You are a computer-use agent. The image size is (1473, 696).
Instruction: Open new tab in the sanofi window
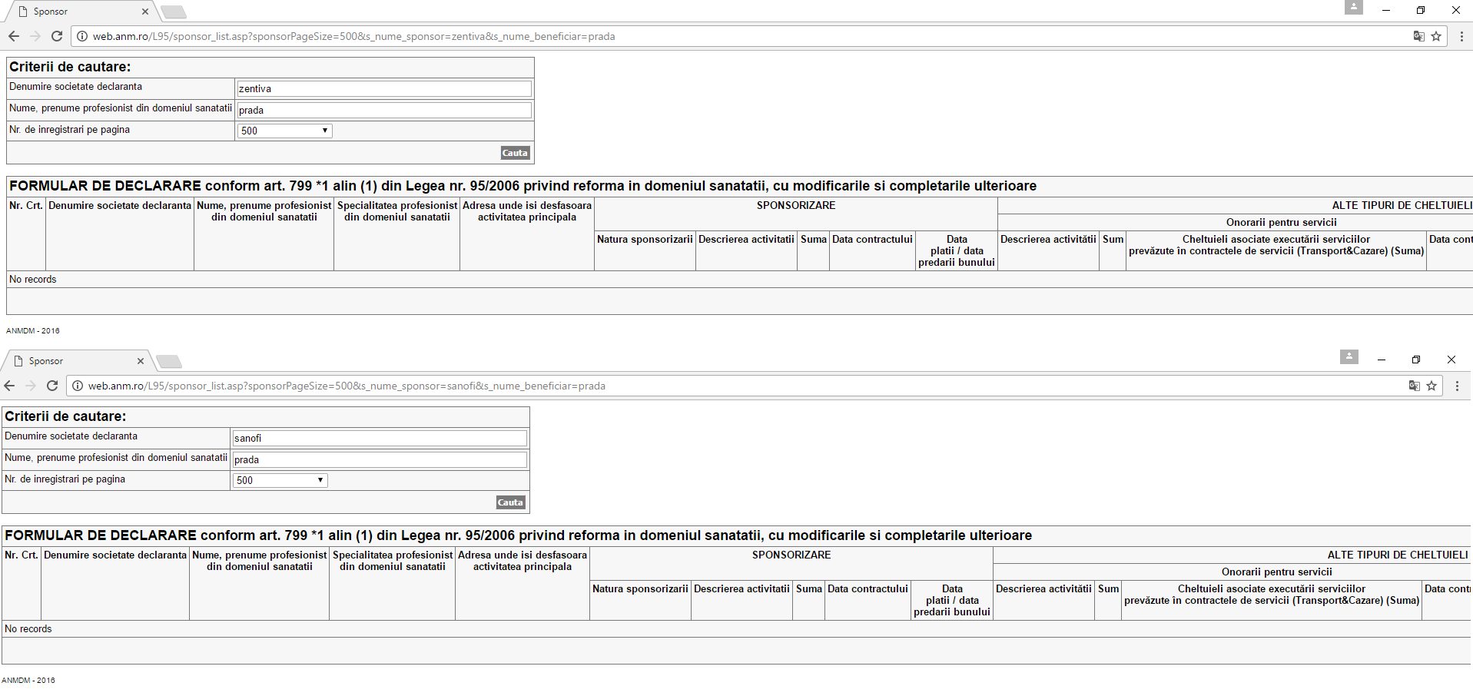coord(169,361)
